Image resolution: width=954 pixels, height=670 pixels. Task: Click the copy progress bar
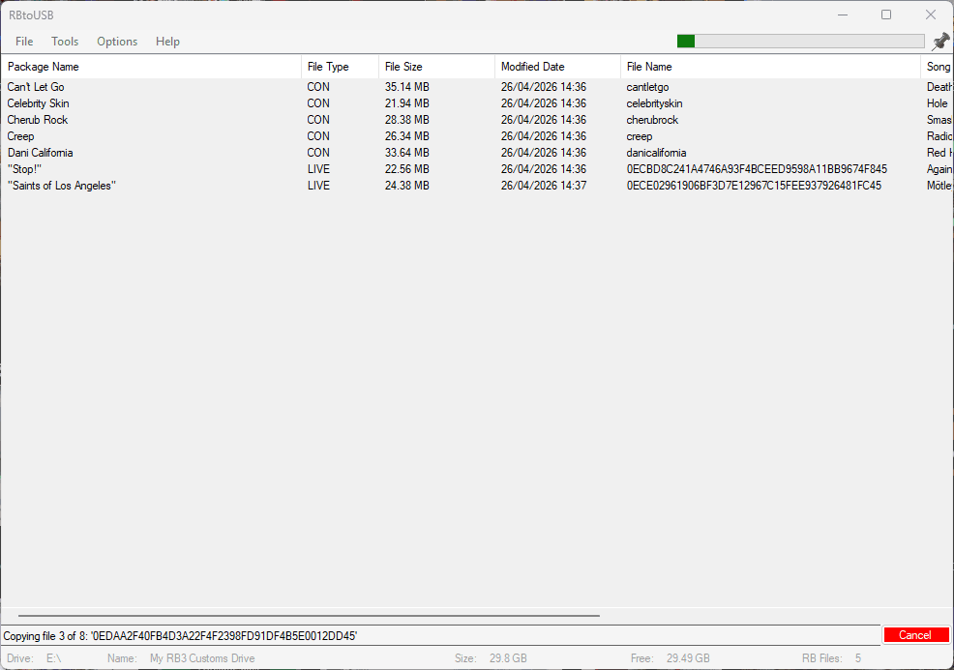click(800, 41)
